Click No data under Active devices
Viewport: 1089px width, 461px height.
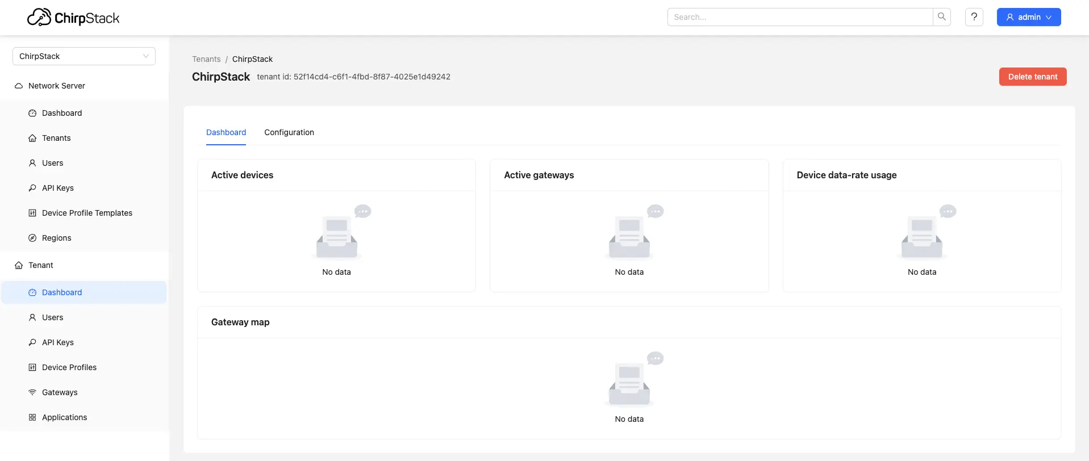336,272
